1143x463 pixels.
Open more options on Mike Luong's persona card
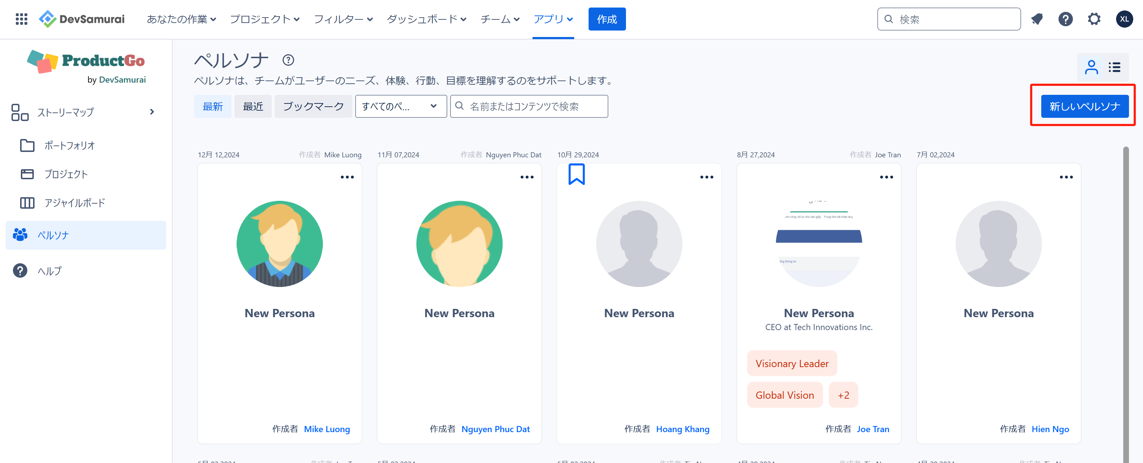coord(347,177)
